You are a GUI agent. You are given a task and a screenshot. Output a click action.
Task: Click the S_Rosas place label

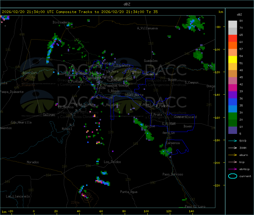click(113, 91)
